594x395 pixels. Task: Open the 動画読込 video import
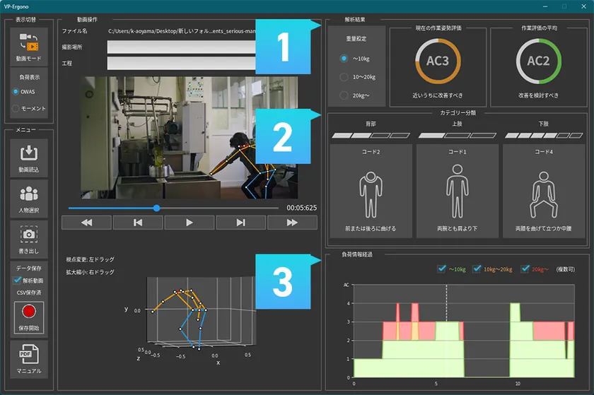(29, 158)
